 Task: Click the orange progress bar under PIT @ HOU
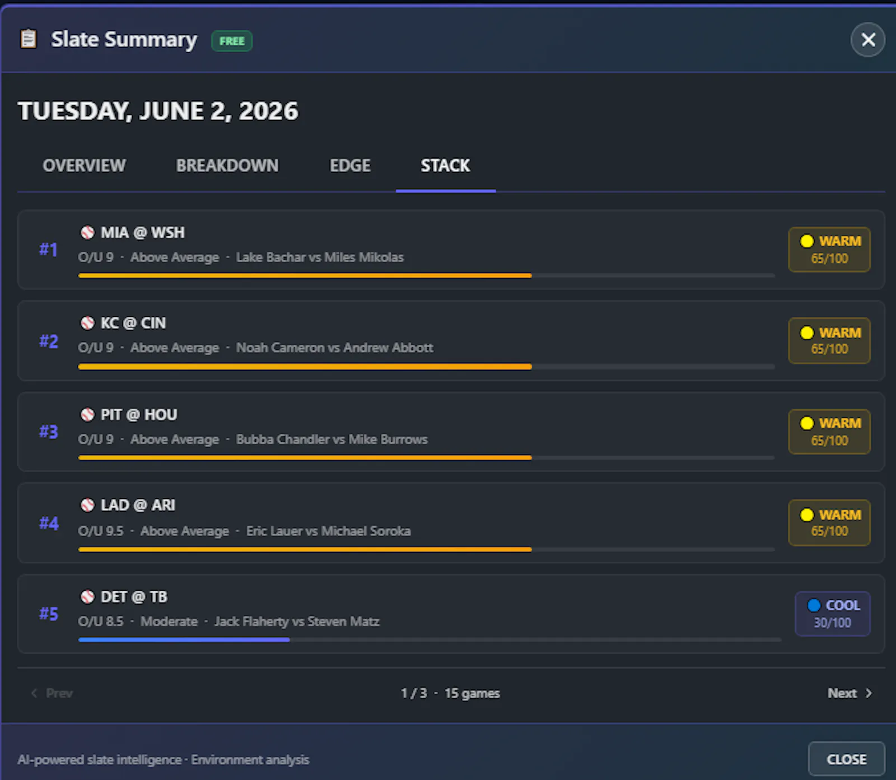click(305, 458)
